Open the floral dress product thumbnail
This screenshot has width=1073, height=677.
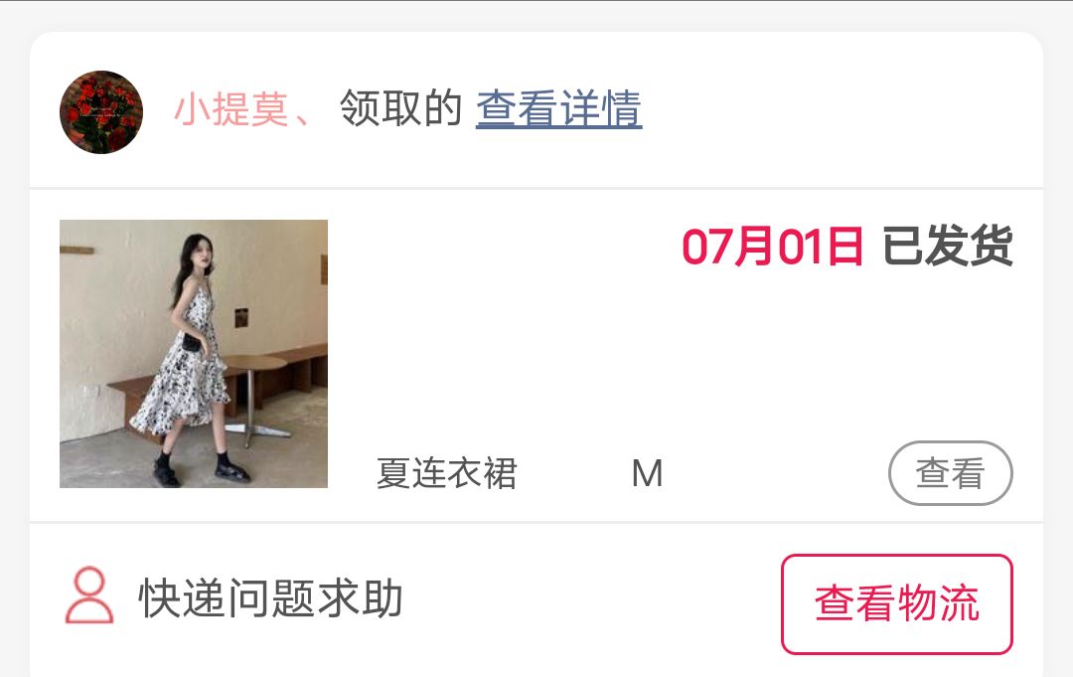pyautogui.click(x=194, y=354)
